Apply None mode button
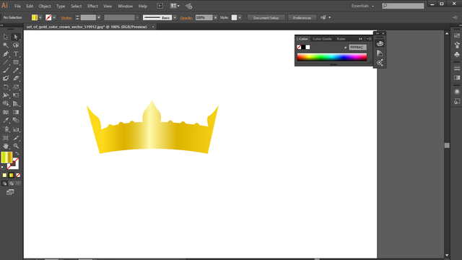 coord(18,175)
